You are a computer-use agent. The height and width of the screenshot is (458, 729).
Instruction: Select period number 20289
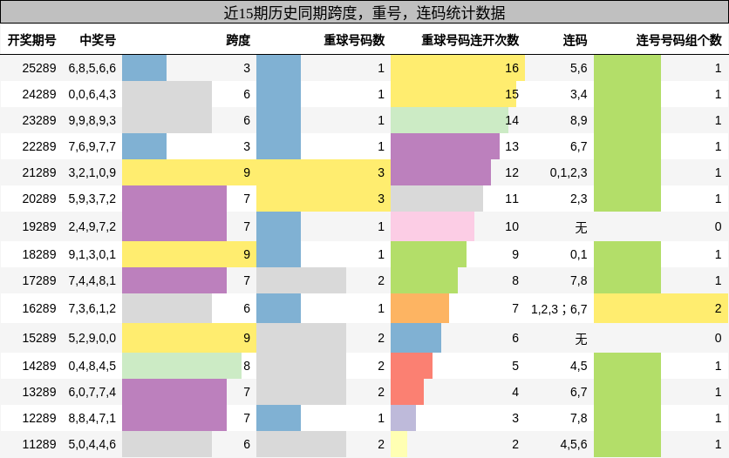(39, 199)
